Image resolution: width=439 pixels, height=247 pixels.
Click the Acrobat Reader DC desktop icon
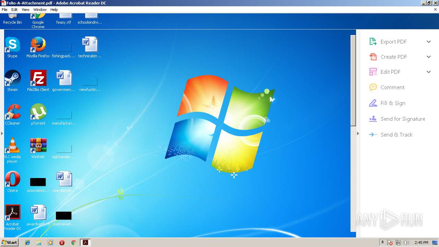(12, 213)
